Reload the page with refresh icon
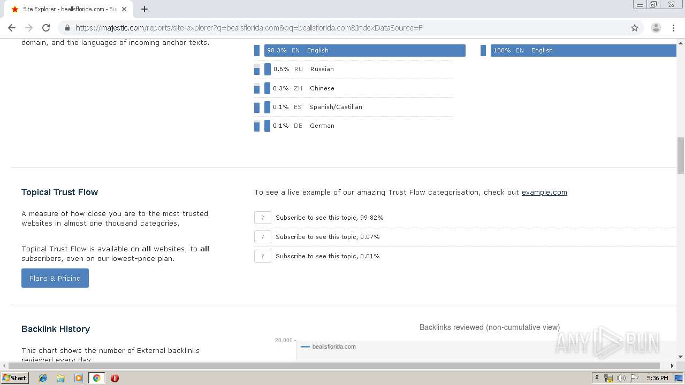This screenshot has height=385, width=685. click(x=46, y=28)
